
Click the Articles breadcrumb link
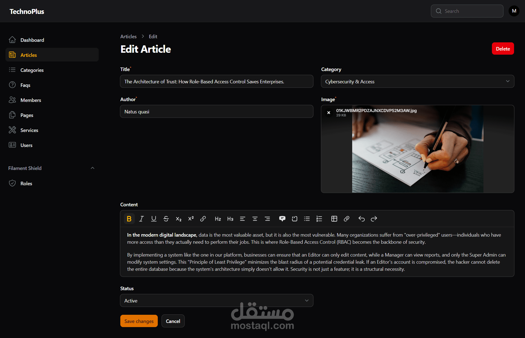(128, 36)
